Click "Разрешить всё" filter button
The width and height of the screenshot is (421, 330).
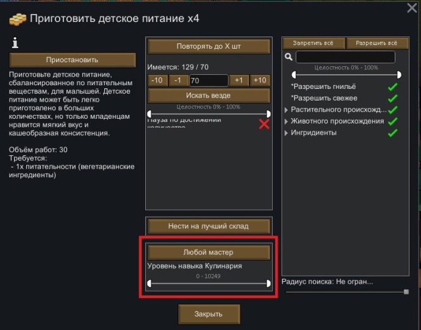click(x=376, y=43)
